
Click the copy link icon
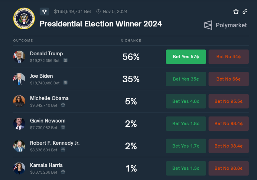pos(245,11)
